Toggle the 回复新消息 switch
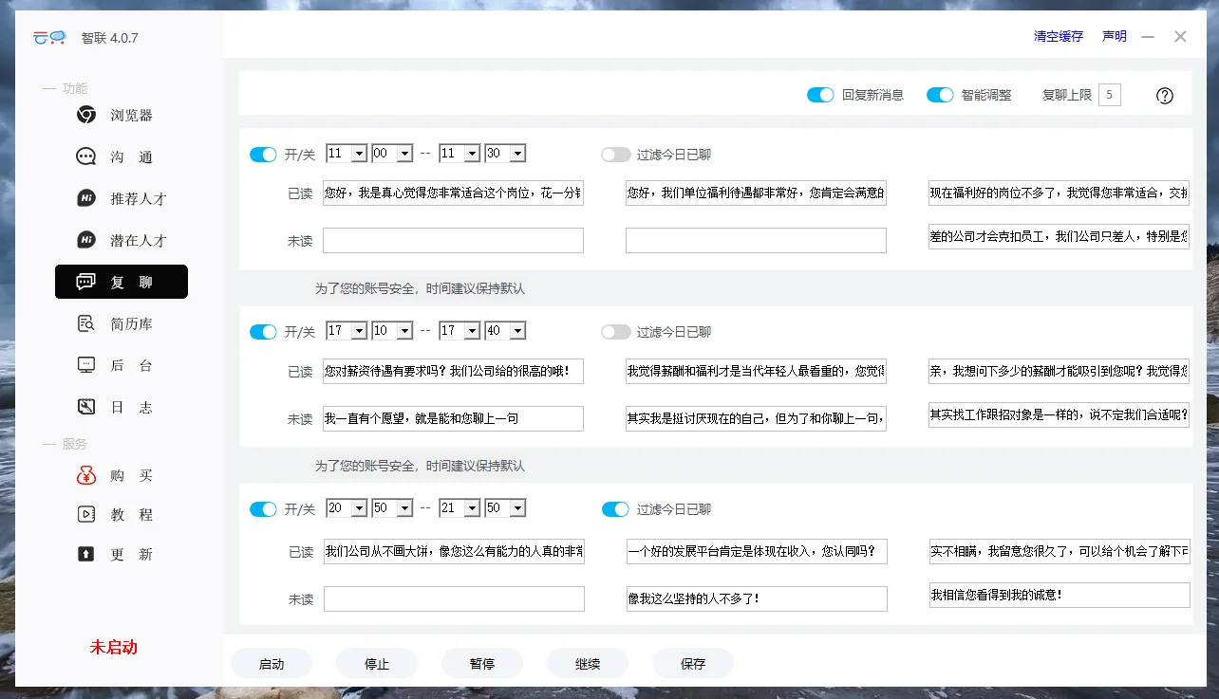Screen dimensions: 1219x699 (x=820, y=95)
